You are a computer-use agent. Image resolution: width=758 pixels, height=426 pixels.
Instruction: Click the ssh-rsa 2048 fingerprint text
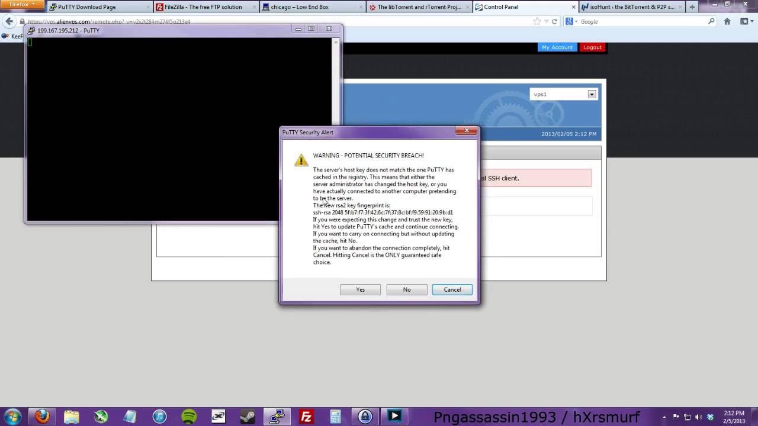click(x=383, y=212)
